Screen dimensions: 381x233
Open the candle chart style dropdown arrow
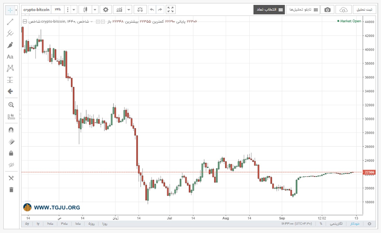(x=95, y=10)
